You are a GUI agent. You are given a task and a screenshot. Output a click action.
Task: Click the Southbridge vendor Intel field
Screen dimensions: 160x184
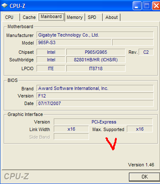(51, 60)
